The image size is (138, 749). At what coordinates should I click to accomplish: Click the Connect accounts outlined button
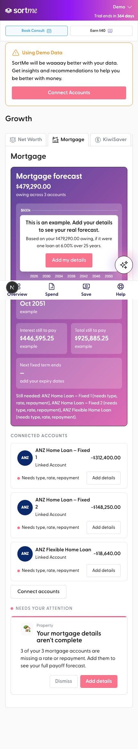[39, 591]
